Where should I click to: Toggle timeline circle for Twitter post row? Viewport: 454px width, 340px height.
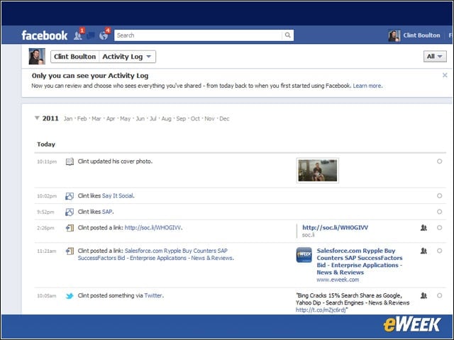coord(440,295)
